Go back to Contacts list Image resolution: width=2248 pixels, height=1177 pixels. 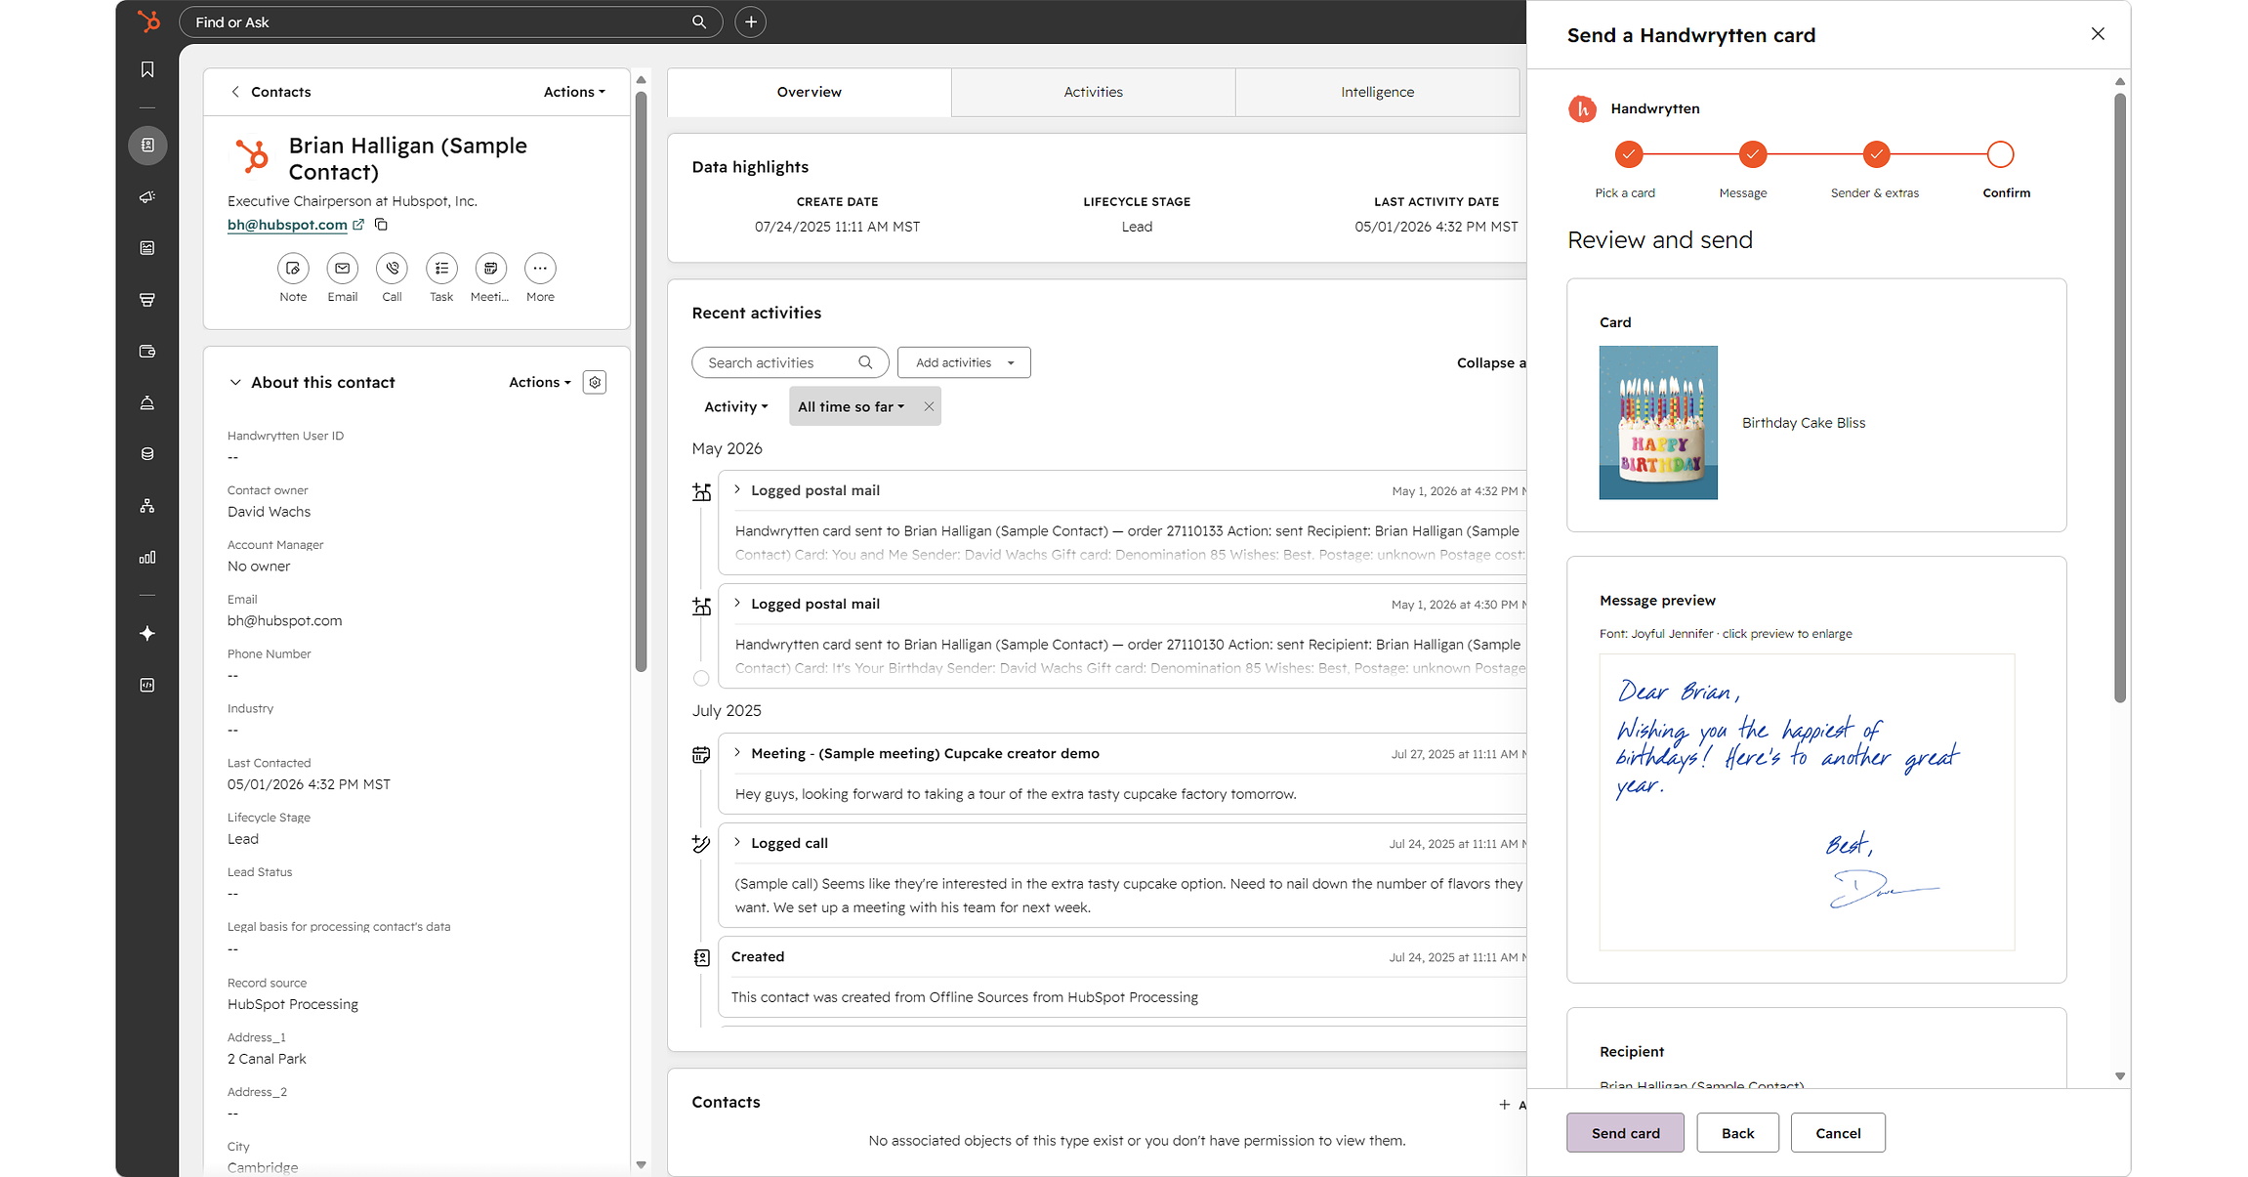270,92
